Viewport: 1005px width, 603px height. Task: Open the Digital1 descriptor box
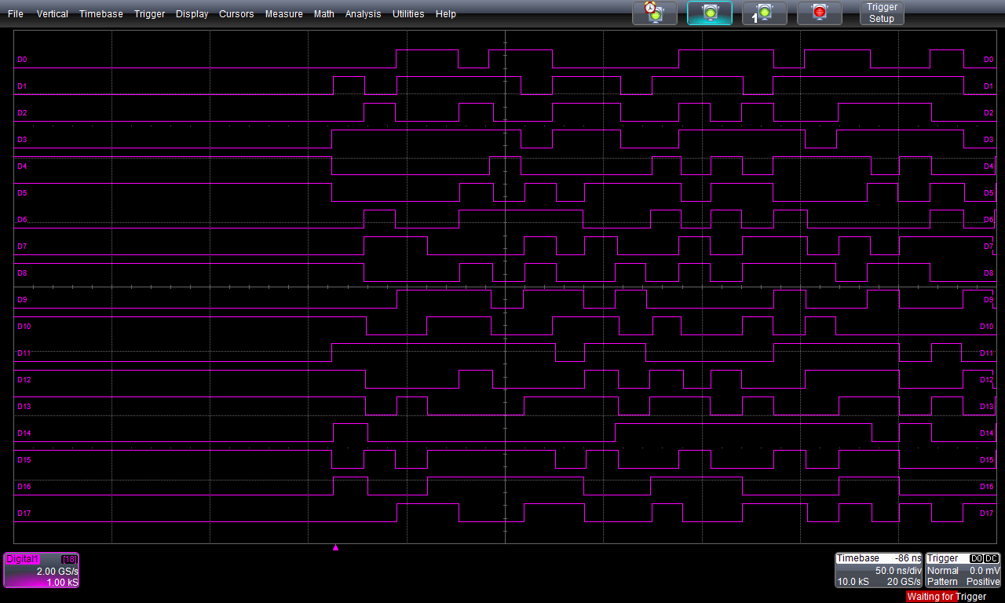[x=42, y=570]
